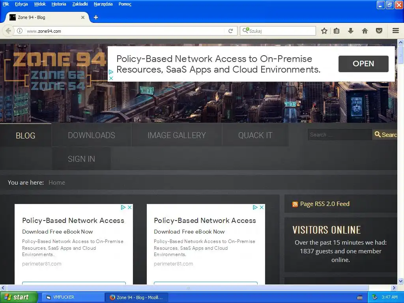Select the BLOG navigation tab
This screenshot has width=404, height=303.
(26, 135)
